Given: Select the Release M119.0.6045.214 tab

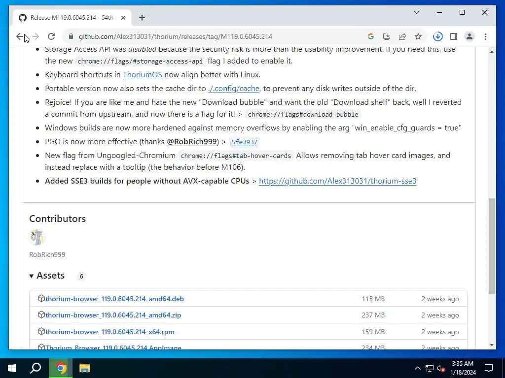Looking at the screenshot, I should point(72,18).
